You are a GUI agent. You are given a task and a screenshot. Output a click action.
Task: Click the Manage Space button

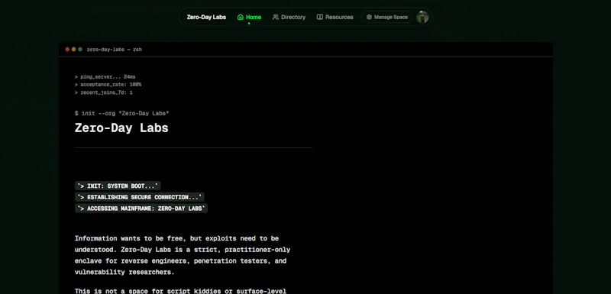click(x=387, y=17)
